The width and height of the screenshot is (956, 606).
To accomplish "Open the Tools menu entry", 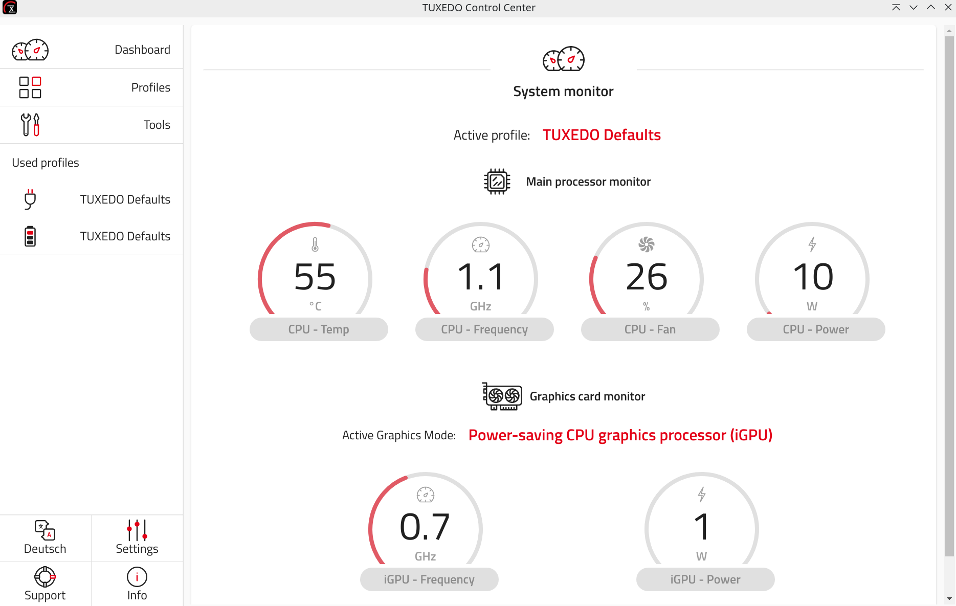I will [92, 125].
